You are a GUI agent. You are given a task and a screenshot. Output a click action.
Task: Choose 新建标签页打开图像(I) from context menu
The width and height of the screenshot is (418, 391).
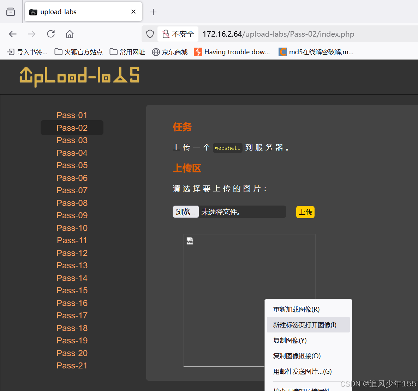[x=308, y=325]
